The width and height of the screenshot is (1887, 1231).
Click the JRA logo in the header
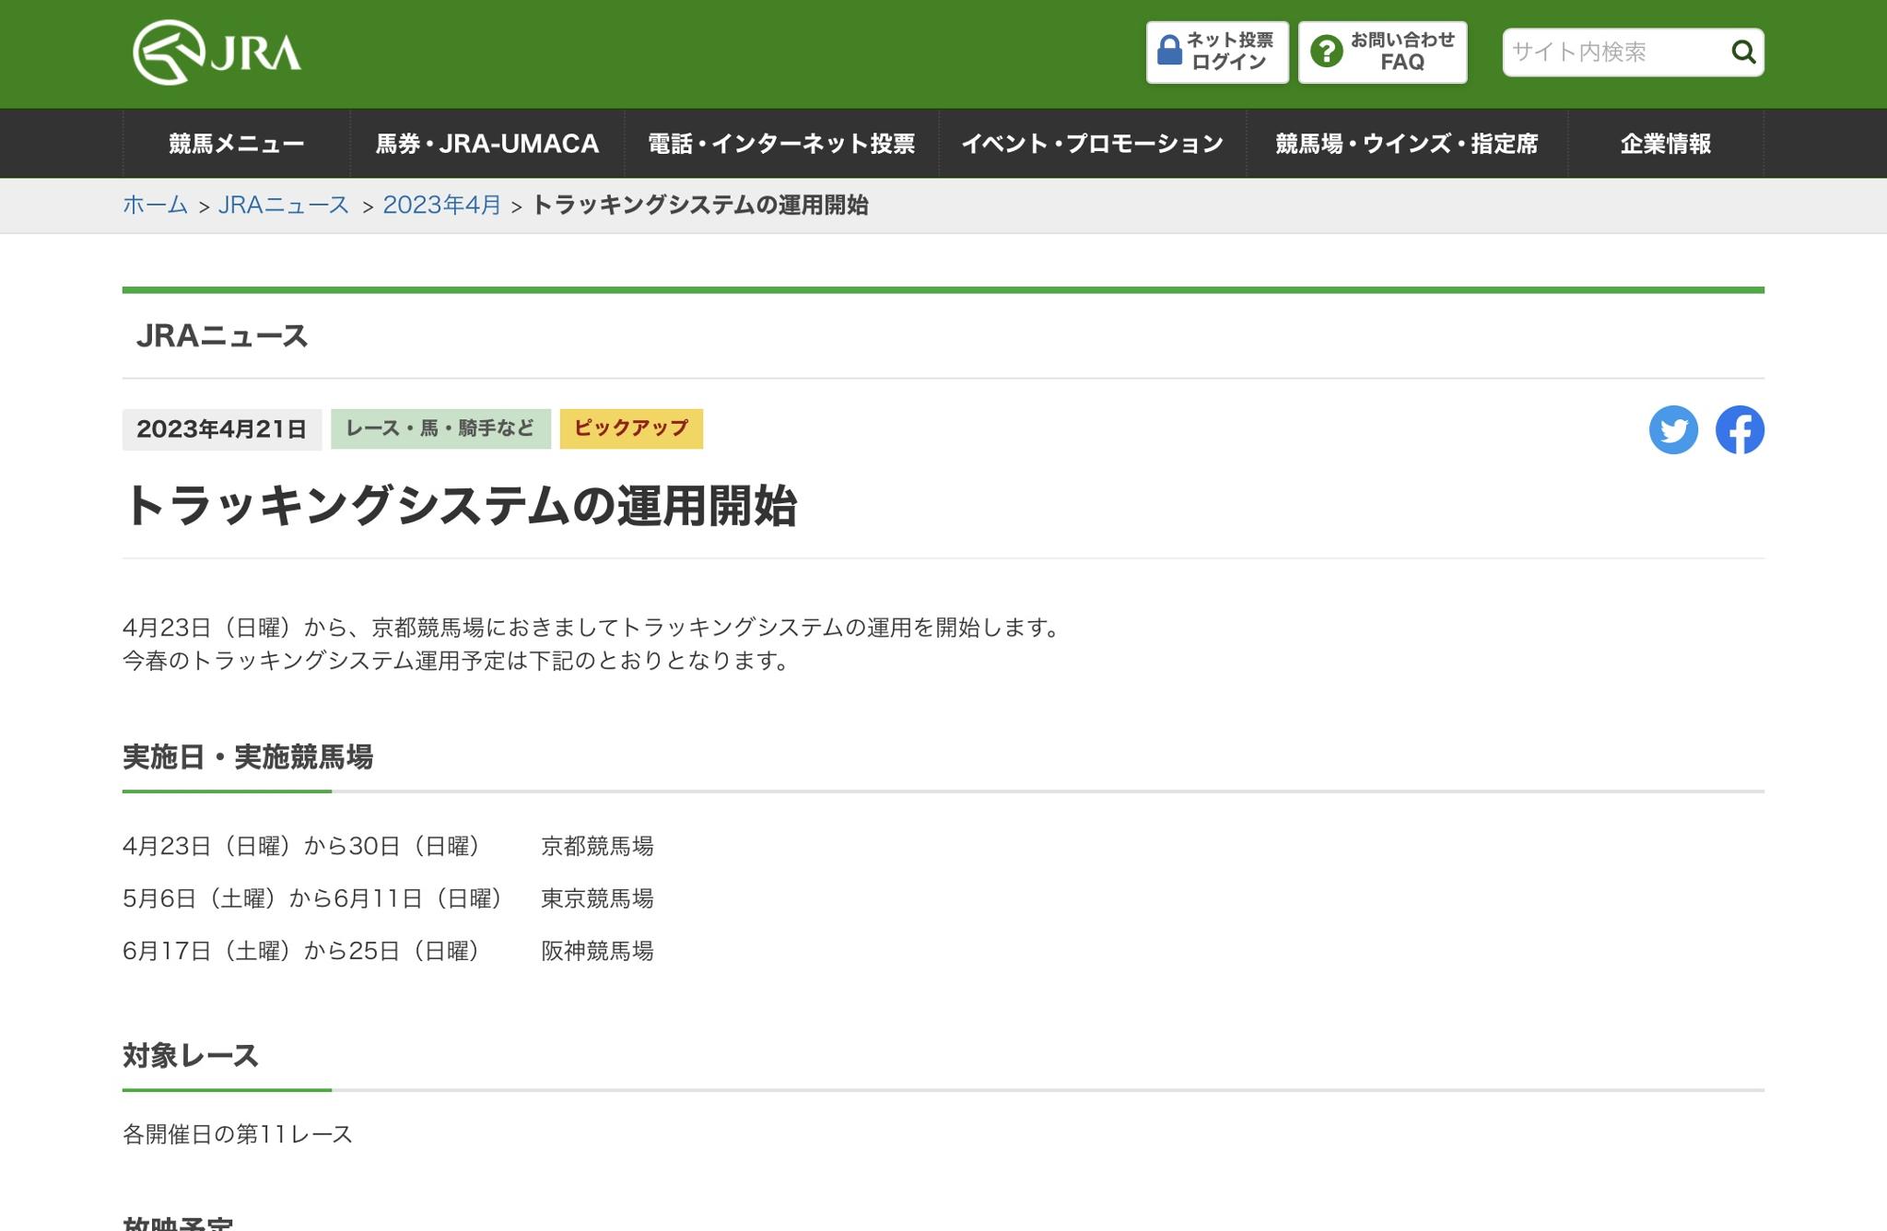[x=217, y=53]
